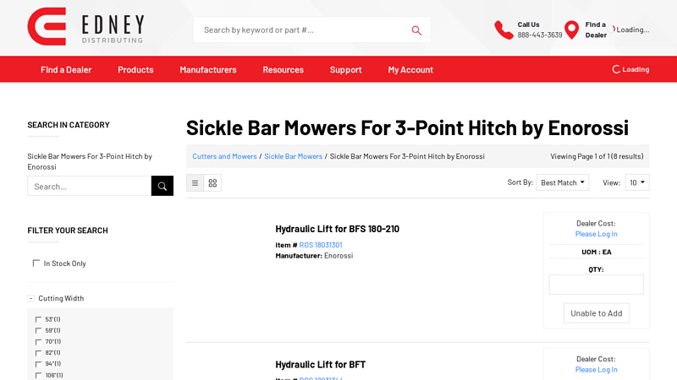The image size is (677, 380).
Task: Open the Resources menu
Action: pos(283,69)
